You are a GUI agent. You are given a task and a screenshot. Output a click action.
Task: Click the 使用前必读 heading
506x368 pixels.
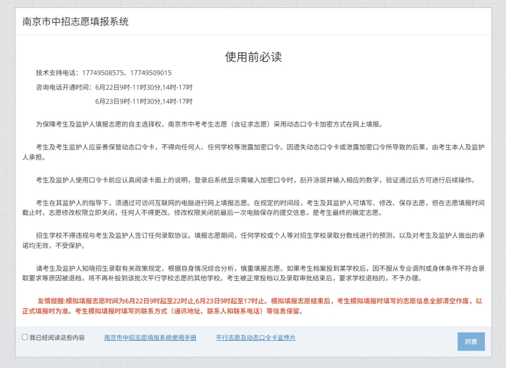pyautogui.click(x=253, y=57)
